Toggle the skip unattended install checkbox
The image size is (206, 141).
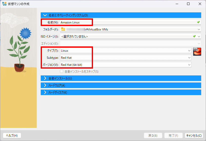coord(61,71)
